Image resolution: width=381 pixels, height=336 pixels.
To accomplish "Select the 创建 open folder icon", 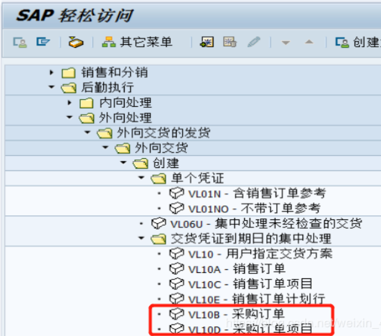I will 140,163.
